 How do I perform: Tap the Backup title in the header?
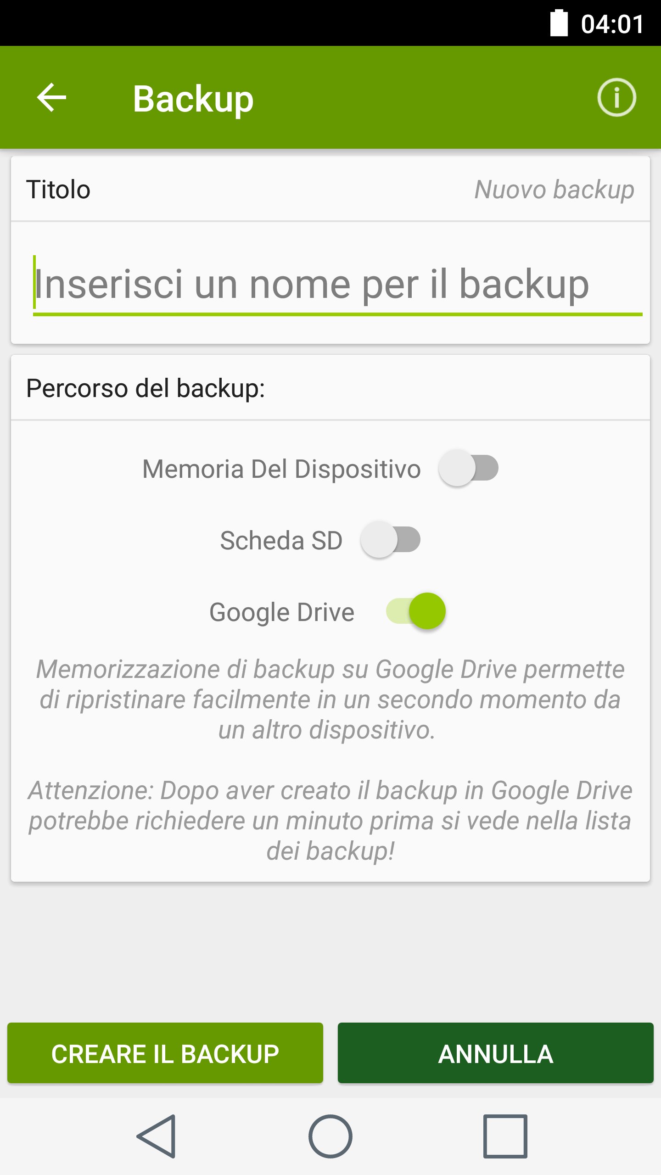[x=193, y=99]
